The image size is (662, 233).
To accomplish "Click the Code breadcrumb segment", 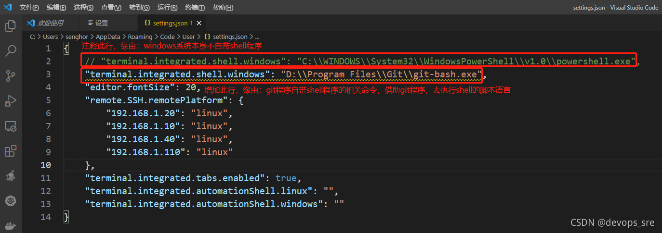I will tap(167, 37).
